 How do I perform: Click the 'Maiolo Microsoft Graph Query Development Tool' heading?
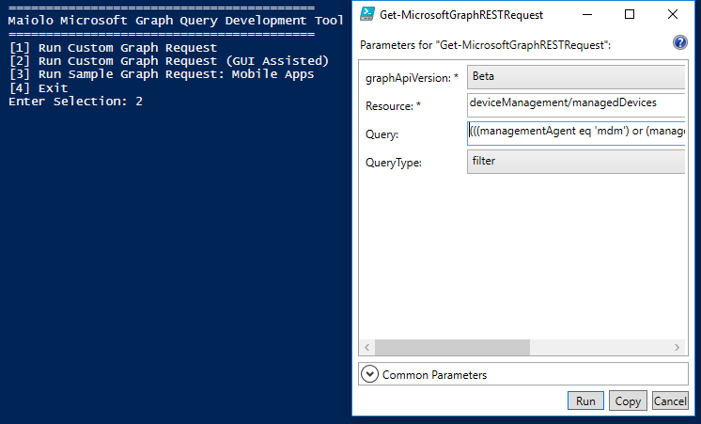pos(176,21)
